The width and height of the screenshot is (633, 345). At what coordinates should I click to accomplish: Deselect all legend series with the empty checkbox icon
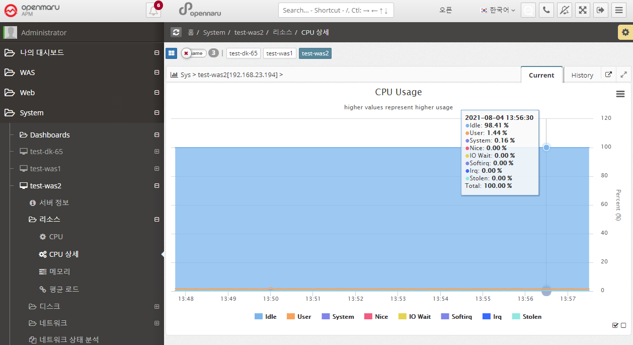[x=623, y=325]
